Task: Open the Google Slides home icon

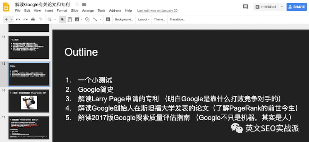Action: tap(7, 7)
